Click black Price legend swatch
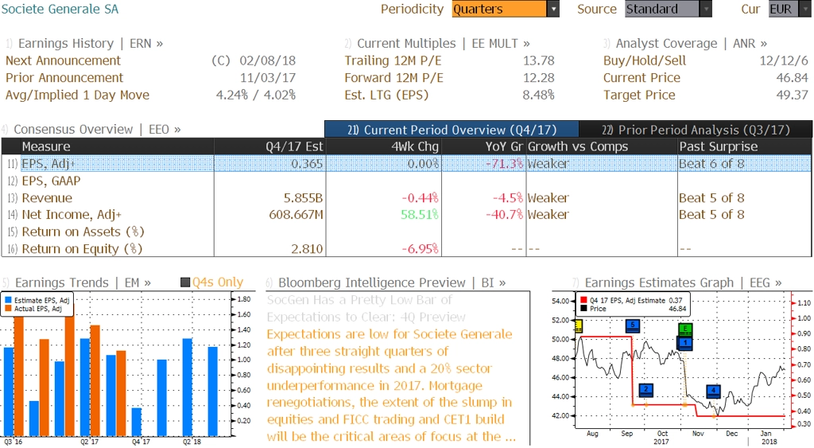The image size is (814, 448). [583, 309]
